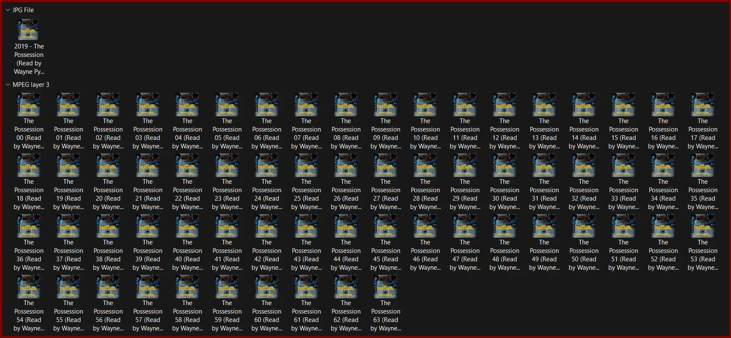Click The Possession 48 file icon
The image size is (731, 338).
click(x=504, y=226)
